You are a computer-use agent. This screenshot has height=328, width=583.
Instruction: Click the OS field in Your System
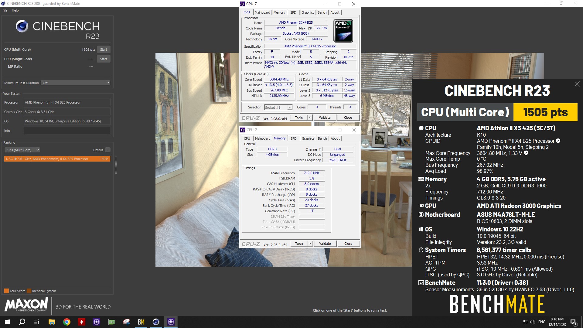[67, 121]
